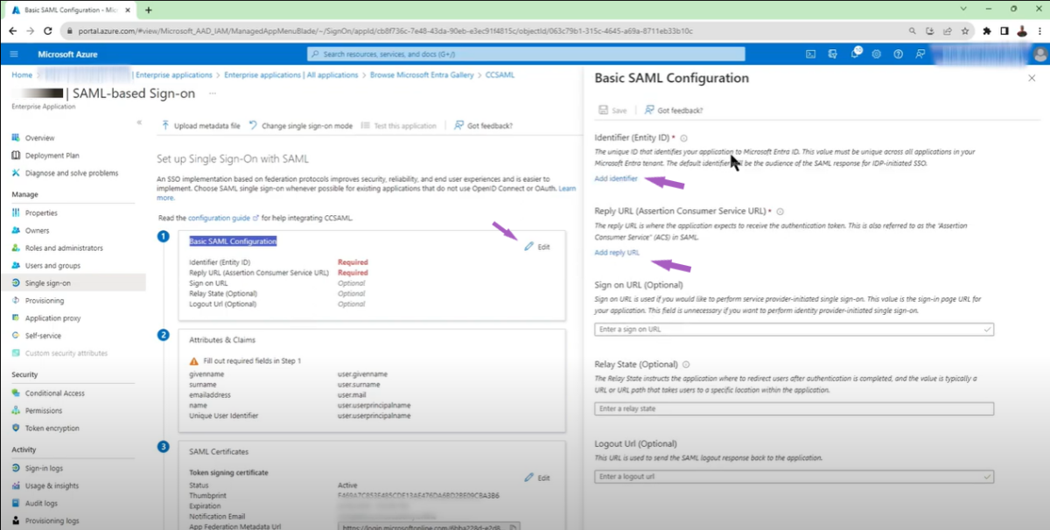The height and width of the screenshot is (530, 1050).
Task: Show info for Identifier (Entity ID)
Action: point(684,138)
